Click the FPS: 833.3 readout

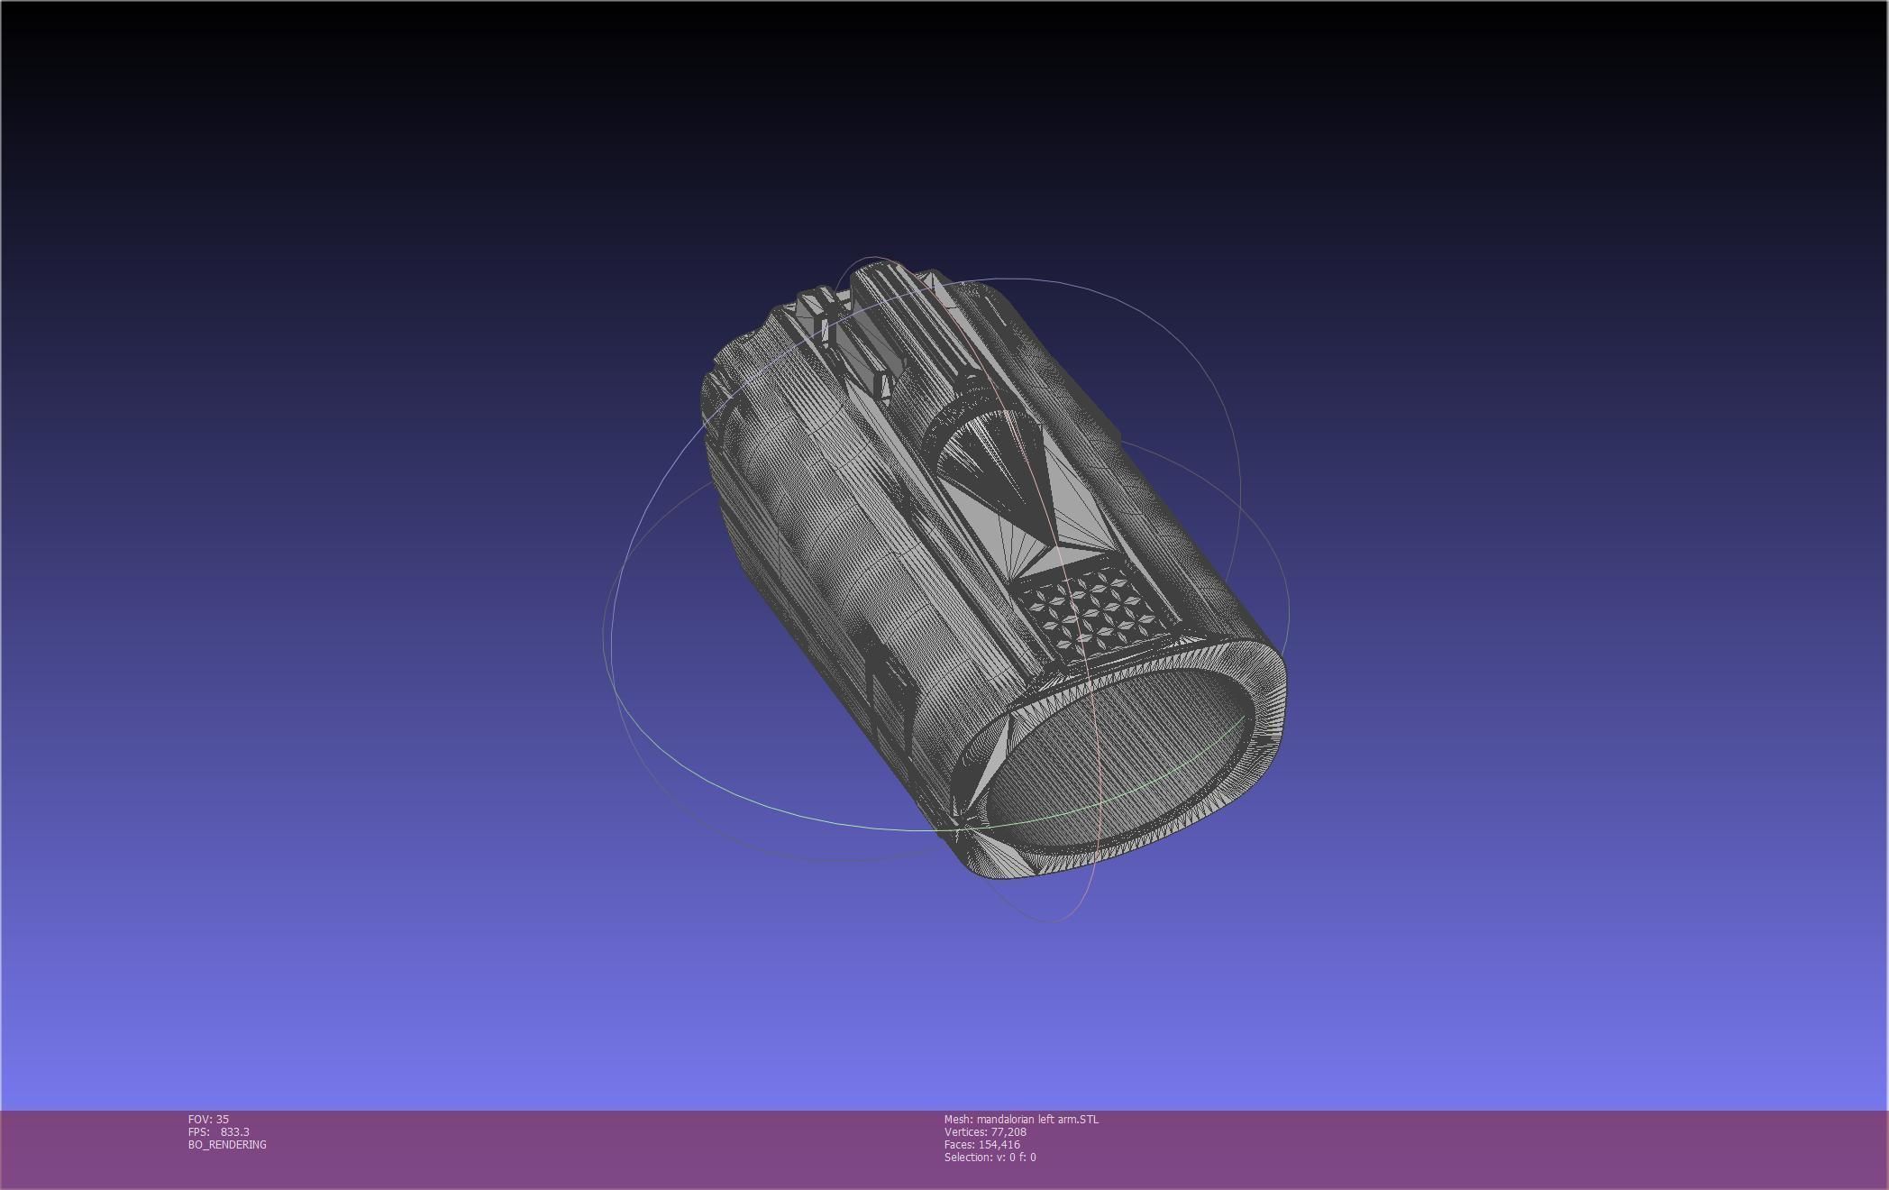tap(219, 1131)
